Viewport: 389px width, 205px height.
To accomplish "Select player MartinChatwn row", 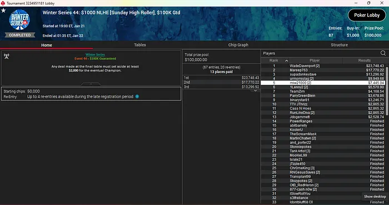I will 323,138.
